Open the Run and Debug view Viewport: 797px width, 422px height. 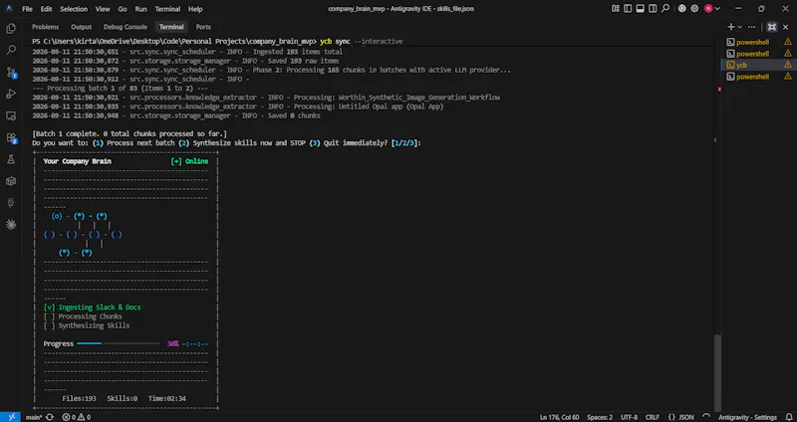(11, 94)
